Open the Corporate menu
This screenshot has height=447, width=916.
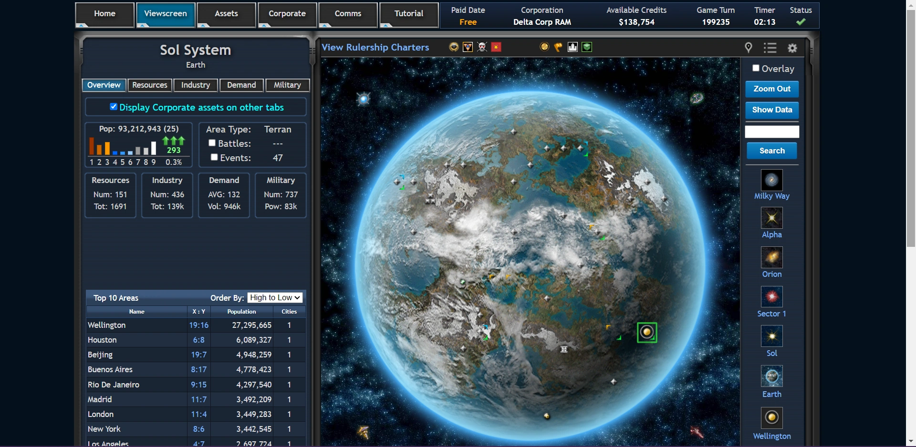[287, 14]
